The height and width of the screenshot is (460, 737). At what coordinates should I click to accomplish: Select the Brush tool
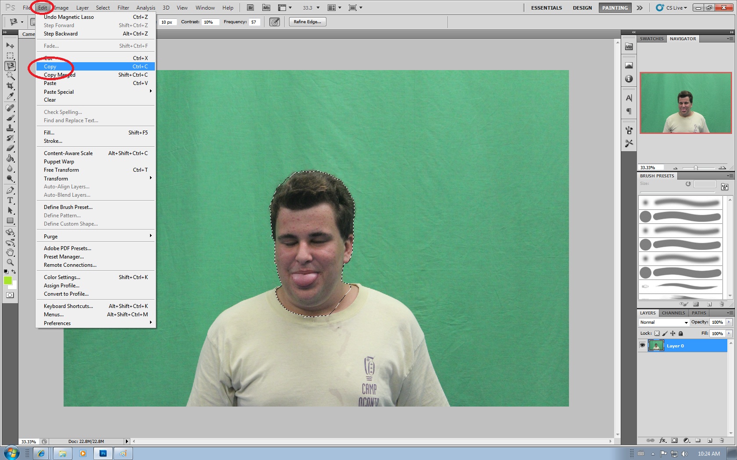[10, 118]
